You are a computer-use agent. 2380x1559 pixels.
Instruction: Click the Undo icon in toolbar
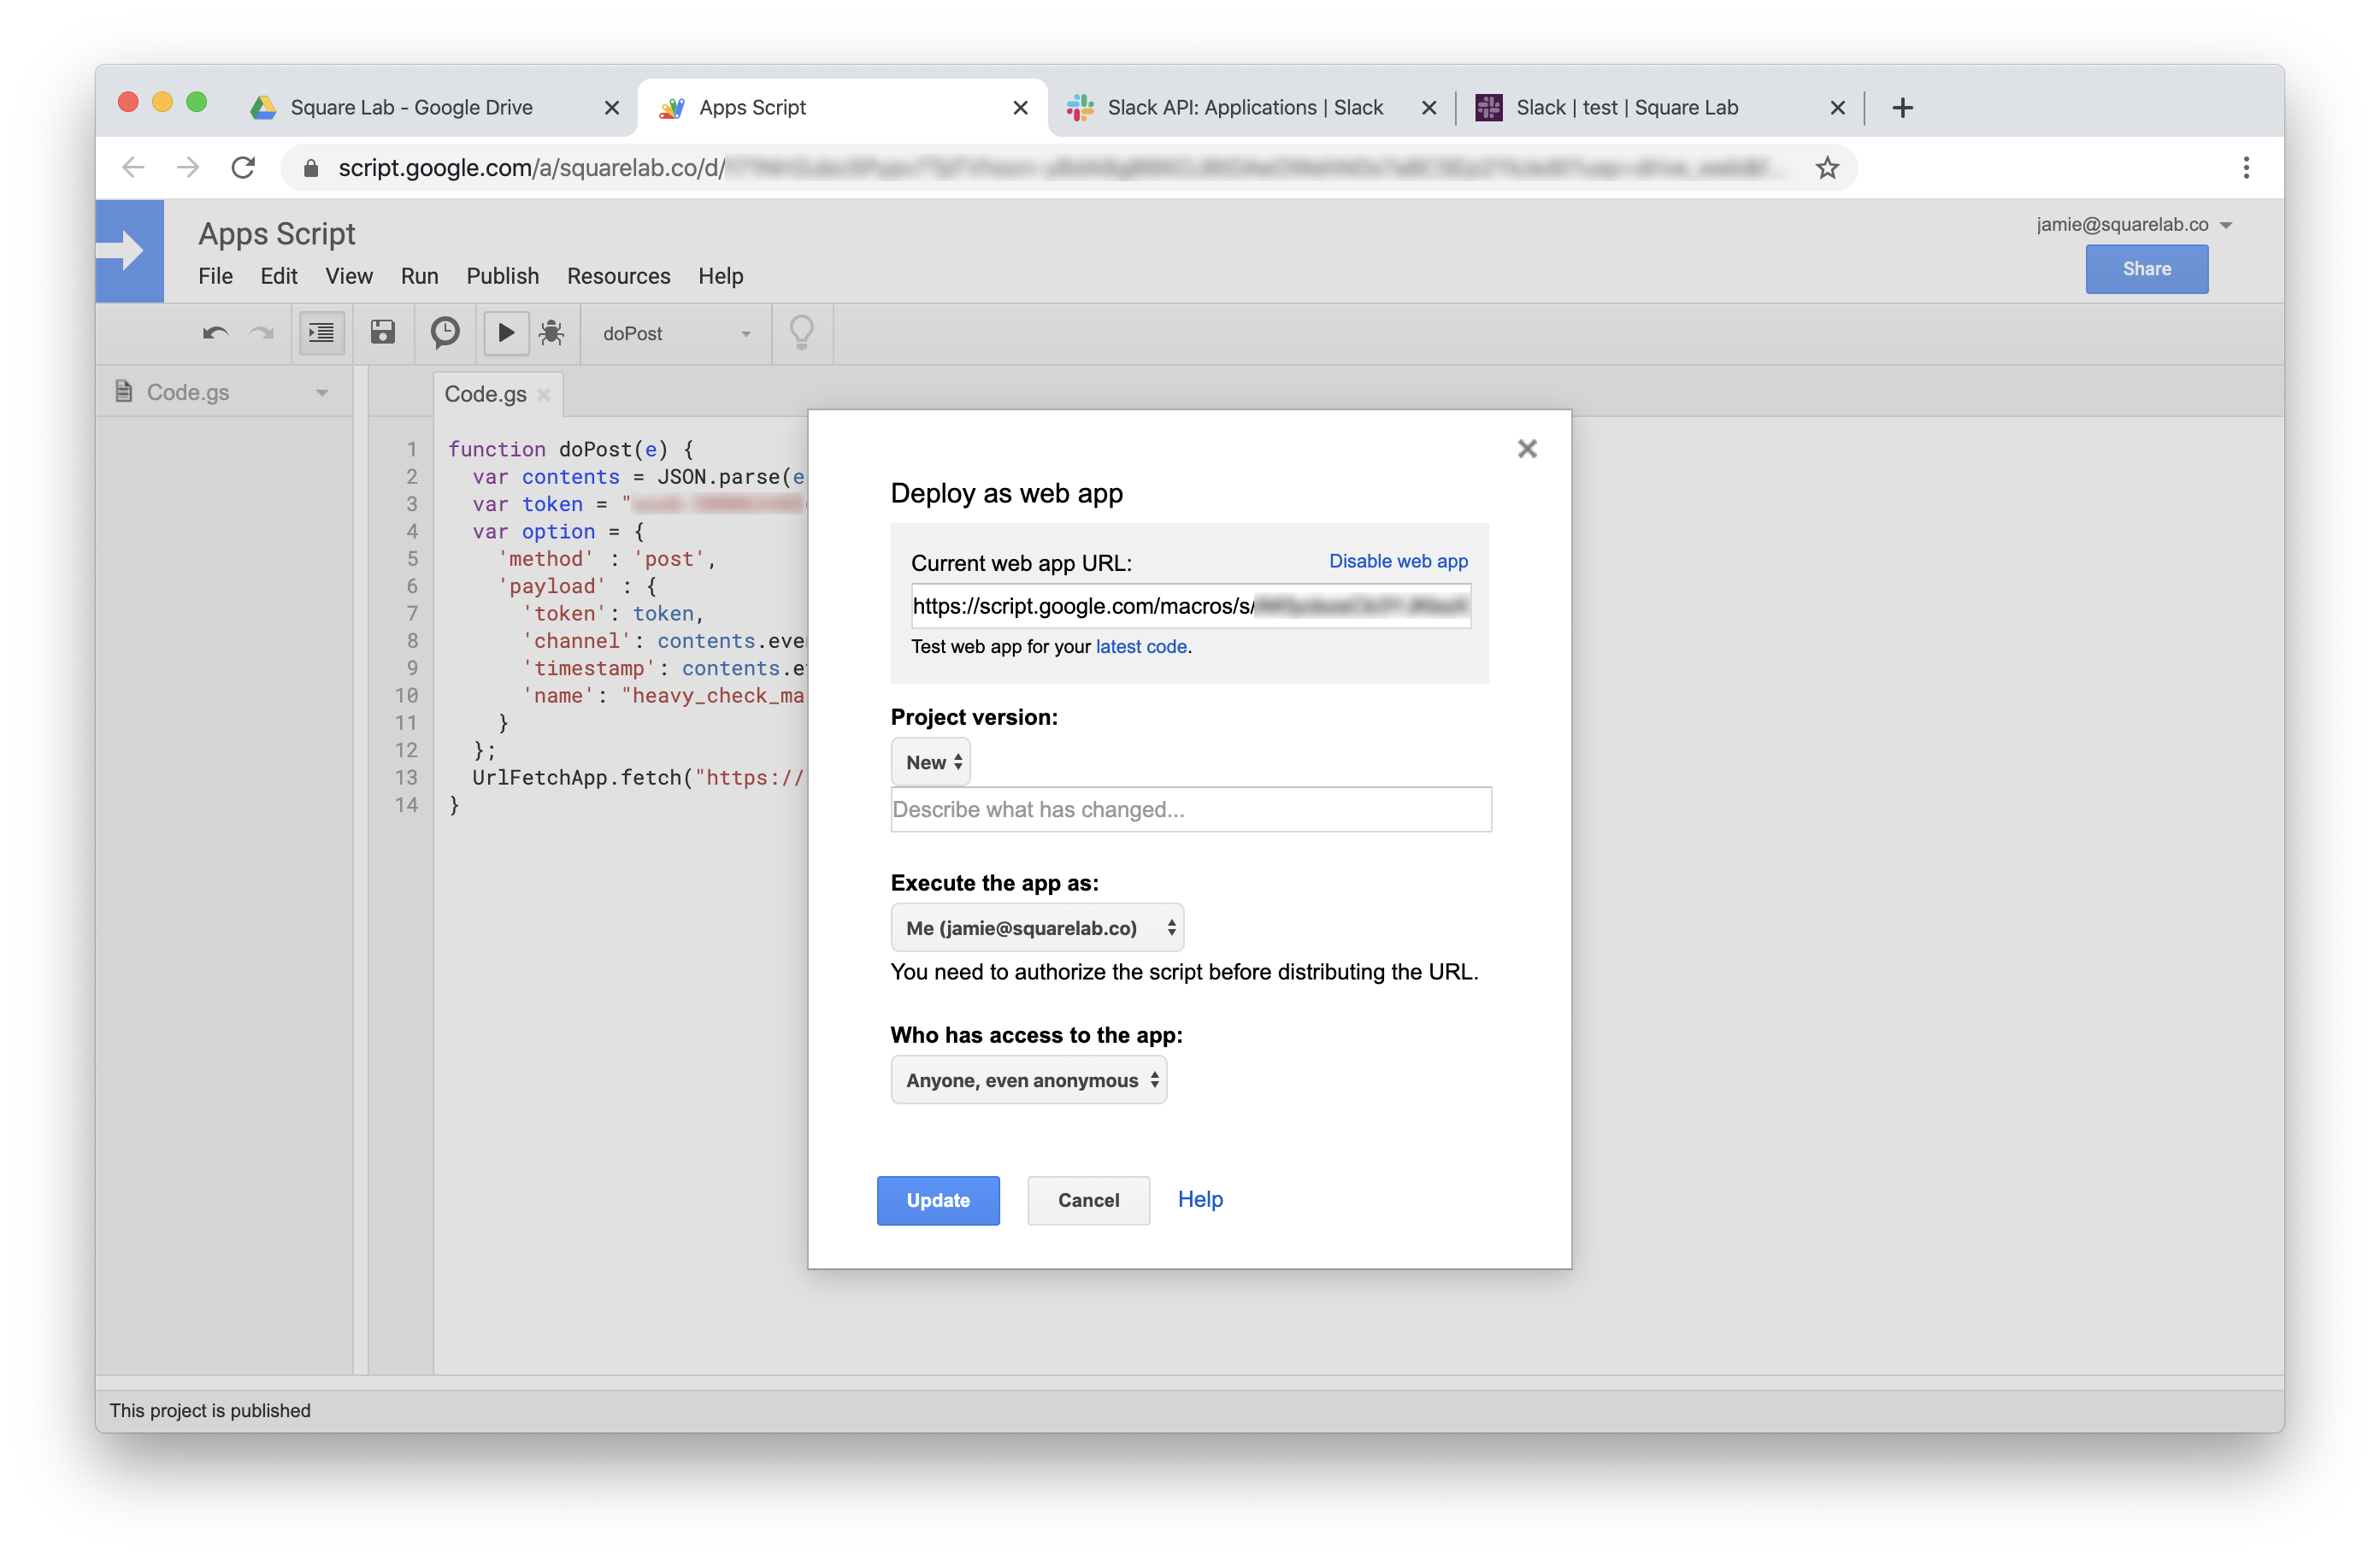pyautogui.click(x=210, y=334)
